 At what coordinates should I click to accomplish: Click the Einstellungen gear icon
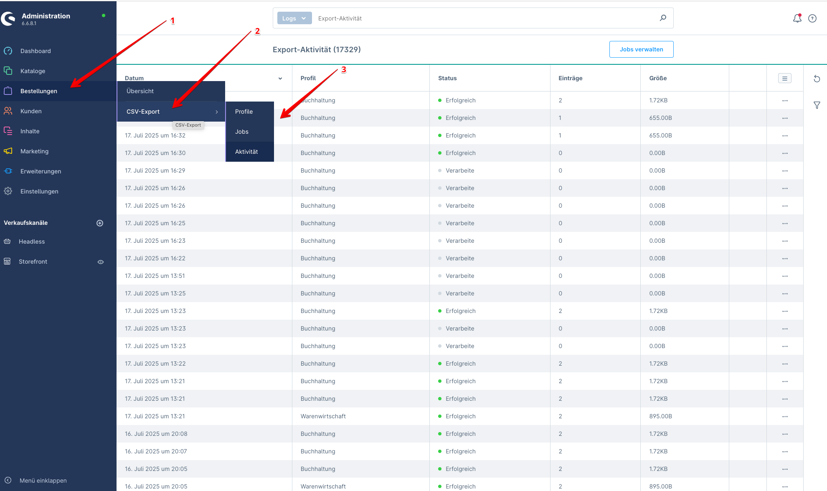tap(8, 191)
